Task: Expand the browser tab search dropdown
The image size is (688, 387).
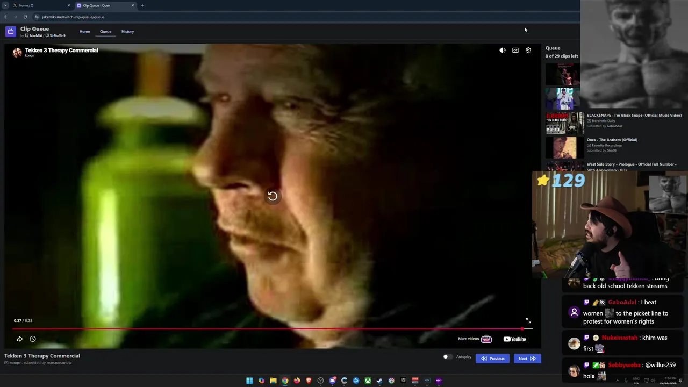Action: [x=5, y=5]
